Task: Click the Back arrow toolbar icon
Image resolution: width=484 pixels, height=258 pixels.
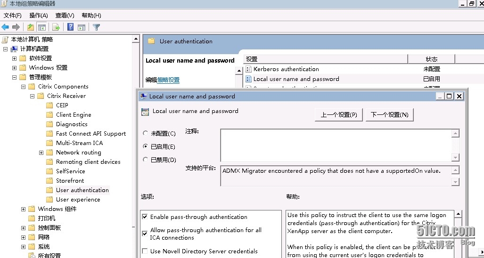Action: pos(5,27)
